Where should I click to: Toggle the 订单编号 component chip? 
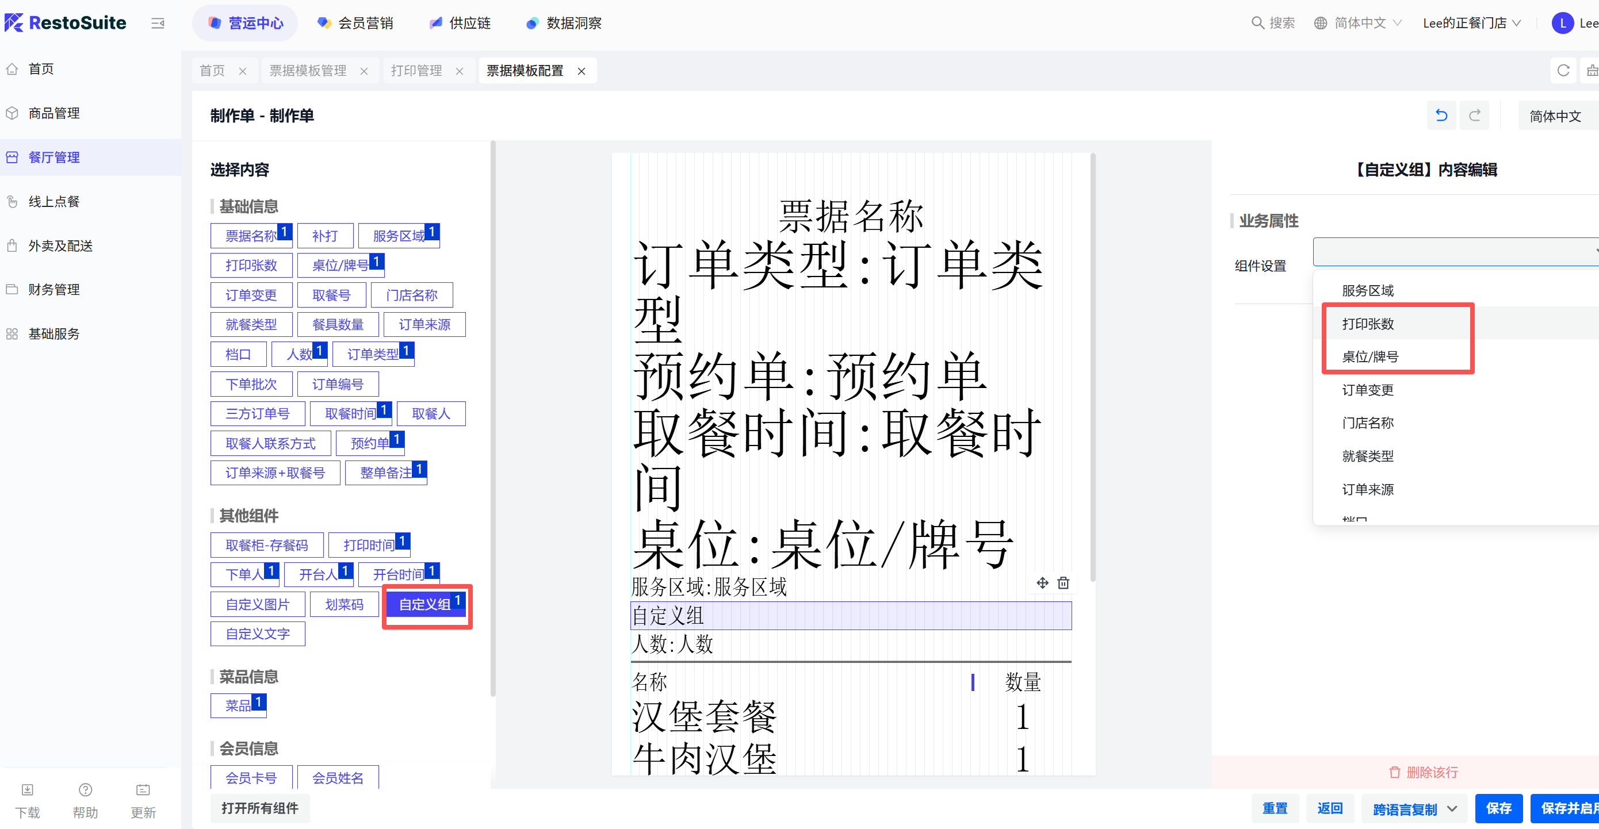[x=337, y=384]
